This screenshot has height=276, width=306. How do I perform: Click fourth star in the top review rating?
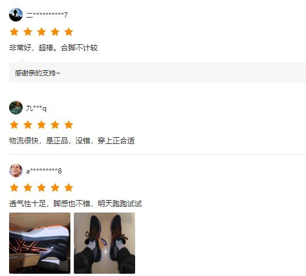pyautogui.click(x=55, y=32)
